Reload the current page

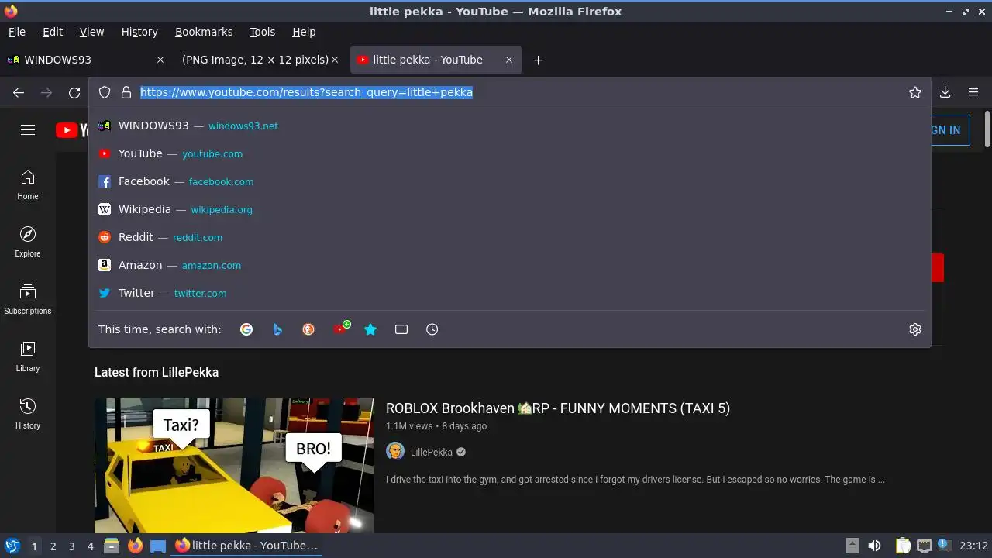coord(74,92)
